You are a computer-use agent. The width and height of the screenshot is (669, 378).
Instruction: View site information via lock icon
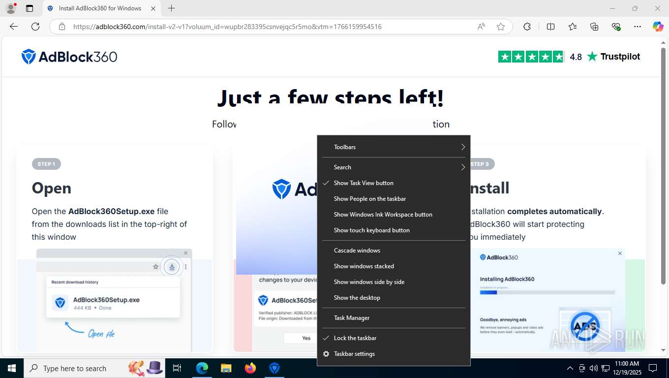62,27
